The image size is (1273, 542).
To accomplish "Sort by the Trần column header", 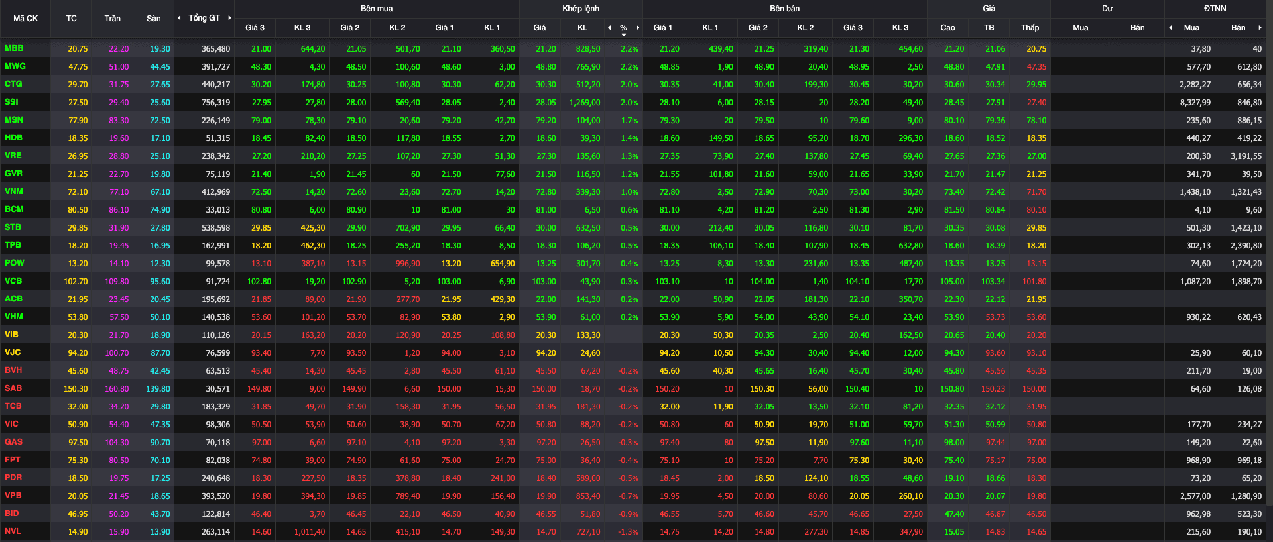I will 113,19.
